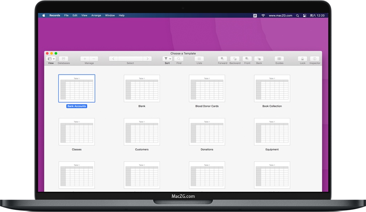Screen dimensions: 366x212
Task: Click the Find magnifier icon
Action: [x=178, y=59]
